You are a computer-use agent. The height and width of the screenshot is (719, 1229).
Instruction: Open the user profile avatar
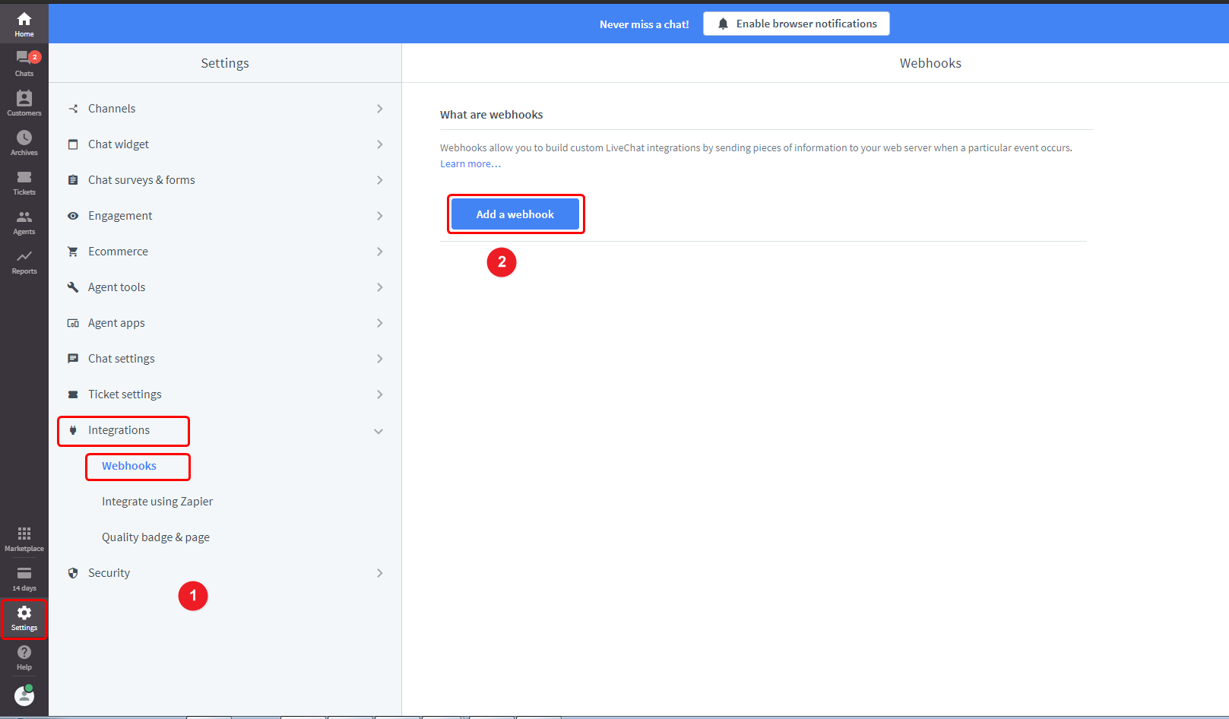tap(24, 695)
